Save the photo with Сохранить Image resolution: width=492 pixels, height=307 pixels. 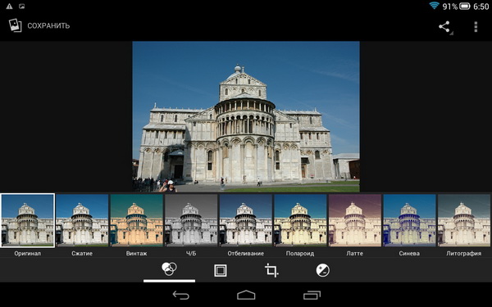coord(48,25)
